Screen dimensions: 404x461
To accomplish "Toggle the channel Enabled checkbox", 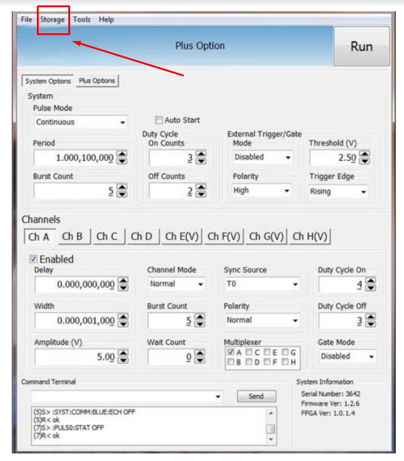I will (x=33, y=259).
